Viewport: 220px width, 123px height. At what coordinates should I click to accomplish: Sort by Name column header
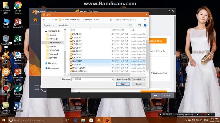pyautogui.click(x=72, y=30)
